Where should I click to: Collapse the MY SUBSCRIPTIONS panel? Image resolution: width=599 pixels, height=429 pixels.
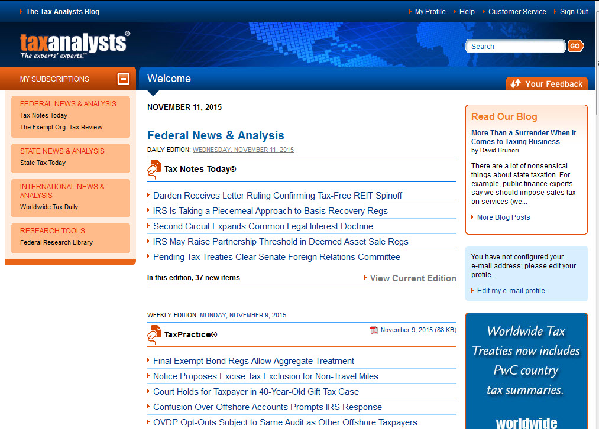click(123, 78)
